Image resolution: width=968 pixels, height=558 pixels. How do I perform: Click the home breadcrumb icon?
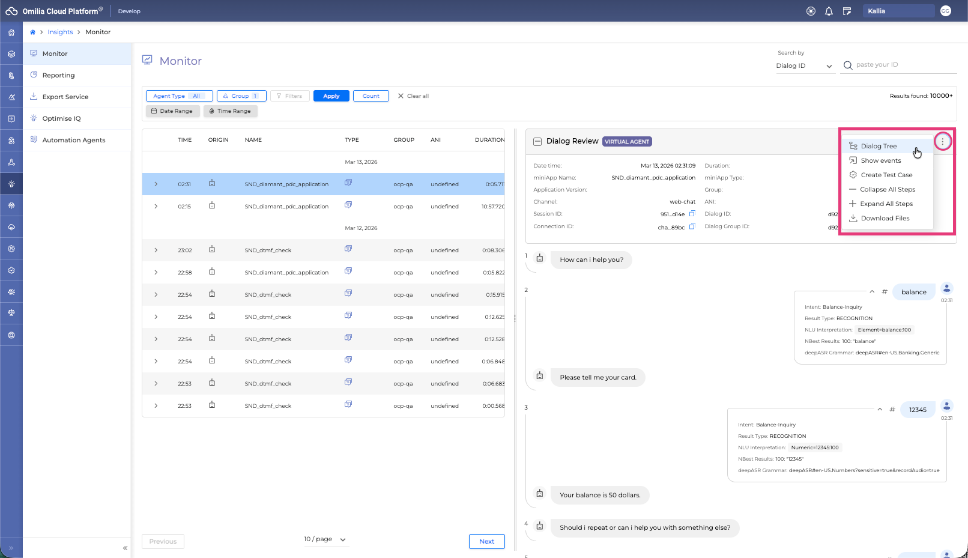(32, 32)
